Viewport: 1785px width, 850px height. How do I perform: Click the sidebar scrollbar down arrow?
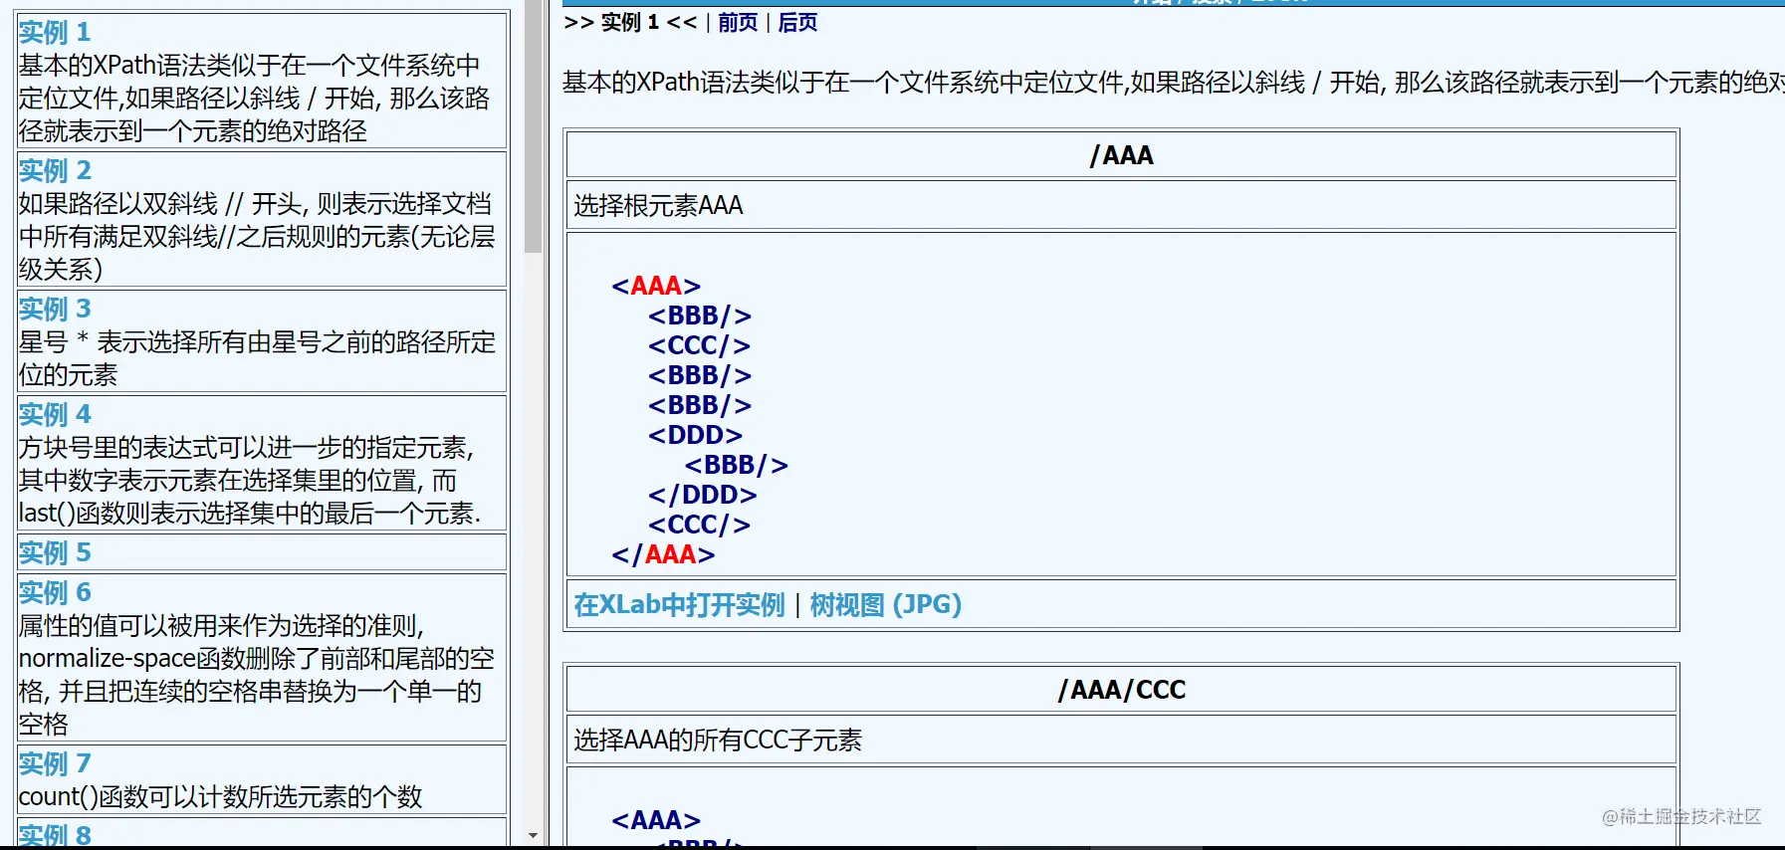coord(534,836)
